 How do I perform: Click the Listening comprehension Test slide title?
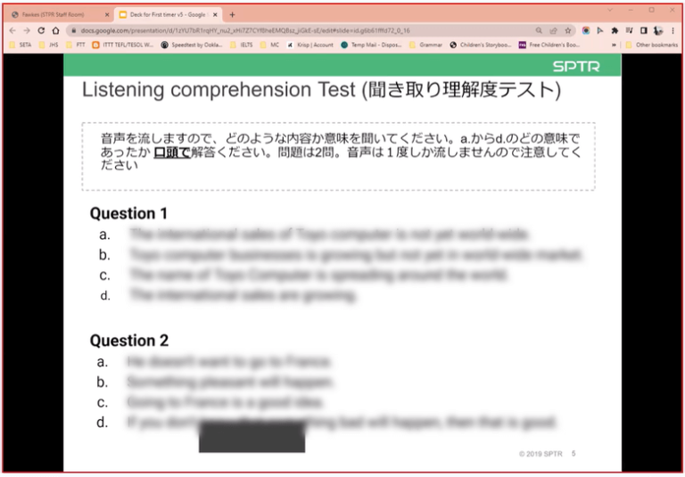(321, 90)
